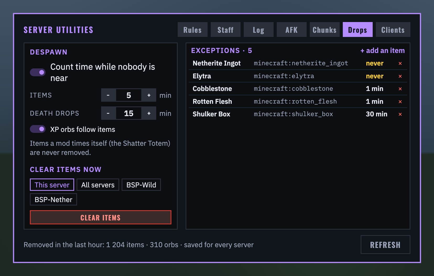The width and height of the screenshot is (434, 276).
Task: Choose BSP-Wild as clear target
Action: (141, 185)
